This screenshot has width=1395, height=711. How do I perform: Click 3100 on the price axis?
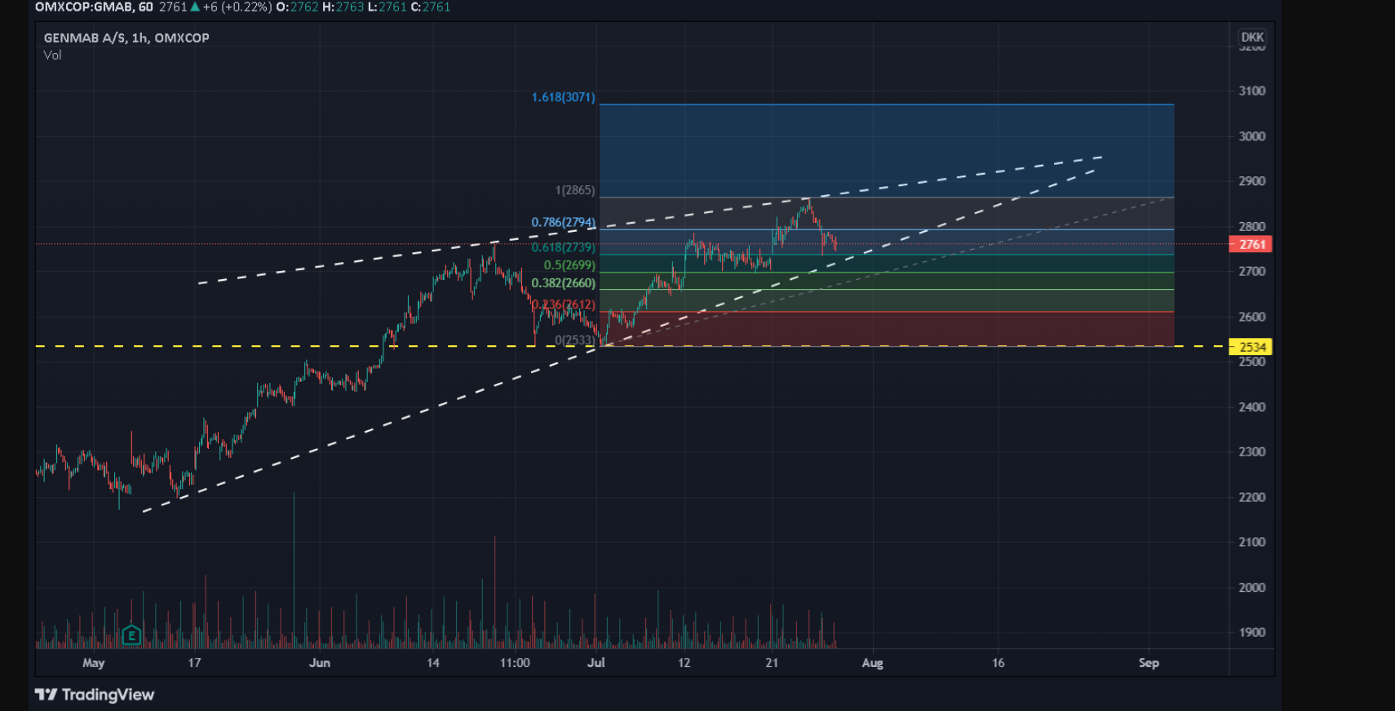pyautogui.click(x=1252, y=91)
